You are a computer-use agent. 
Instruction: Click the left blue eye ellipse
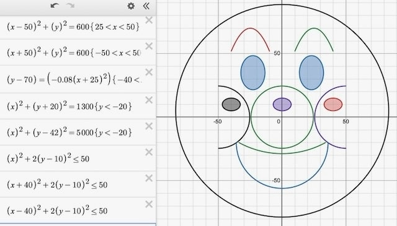[x=253, y=72]
